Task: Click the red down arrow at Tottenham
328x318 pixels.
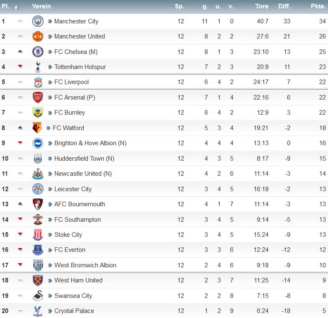Action: click(20, 66)
